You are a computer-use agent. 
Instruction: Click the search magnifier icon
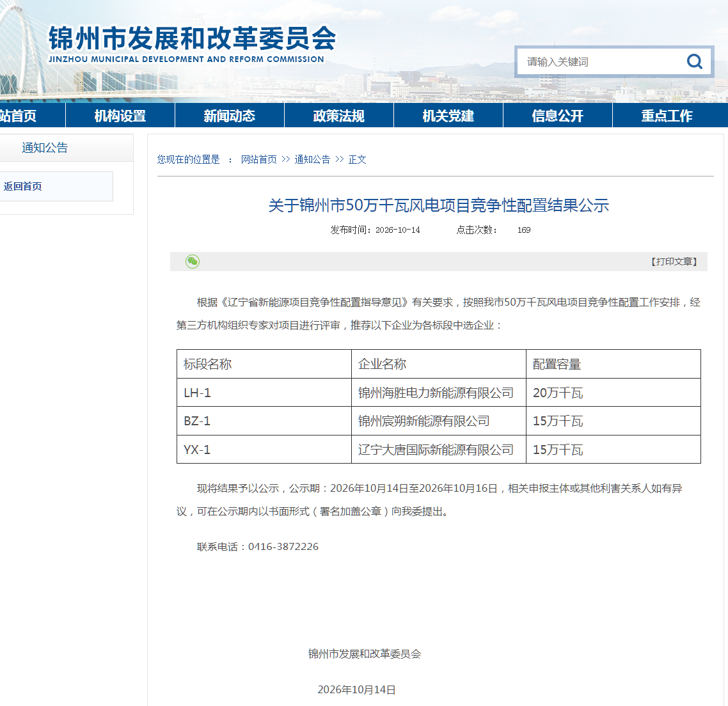(x=695, y=61)
